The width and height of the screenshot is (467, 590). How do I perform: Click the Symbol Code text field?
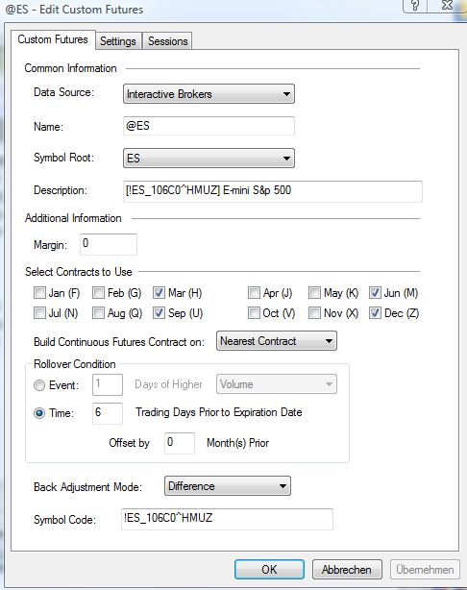click(x=227, y=519)
